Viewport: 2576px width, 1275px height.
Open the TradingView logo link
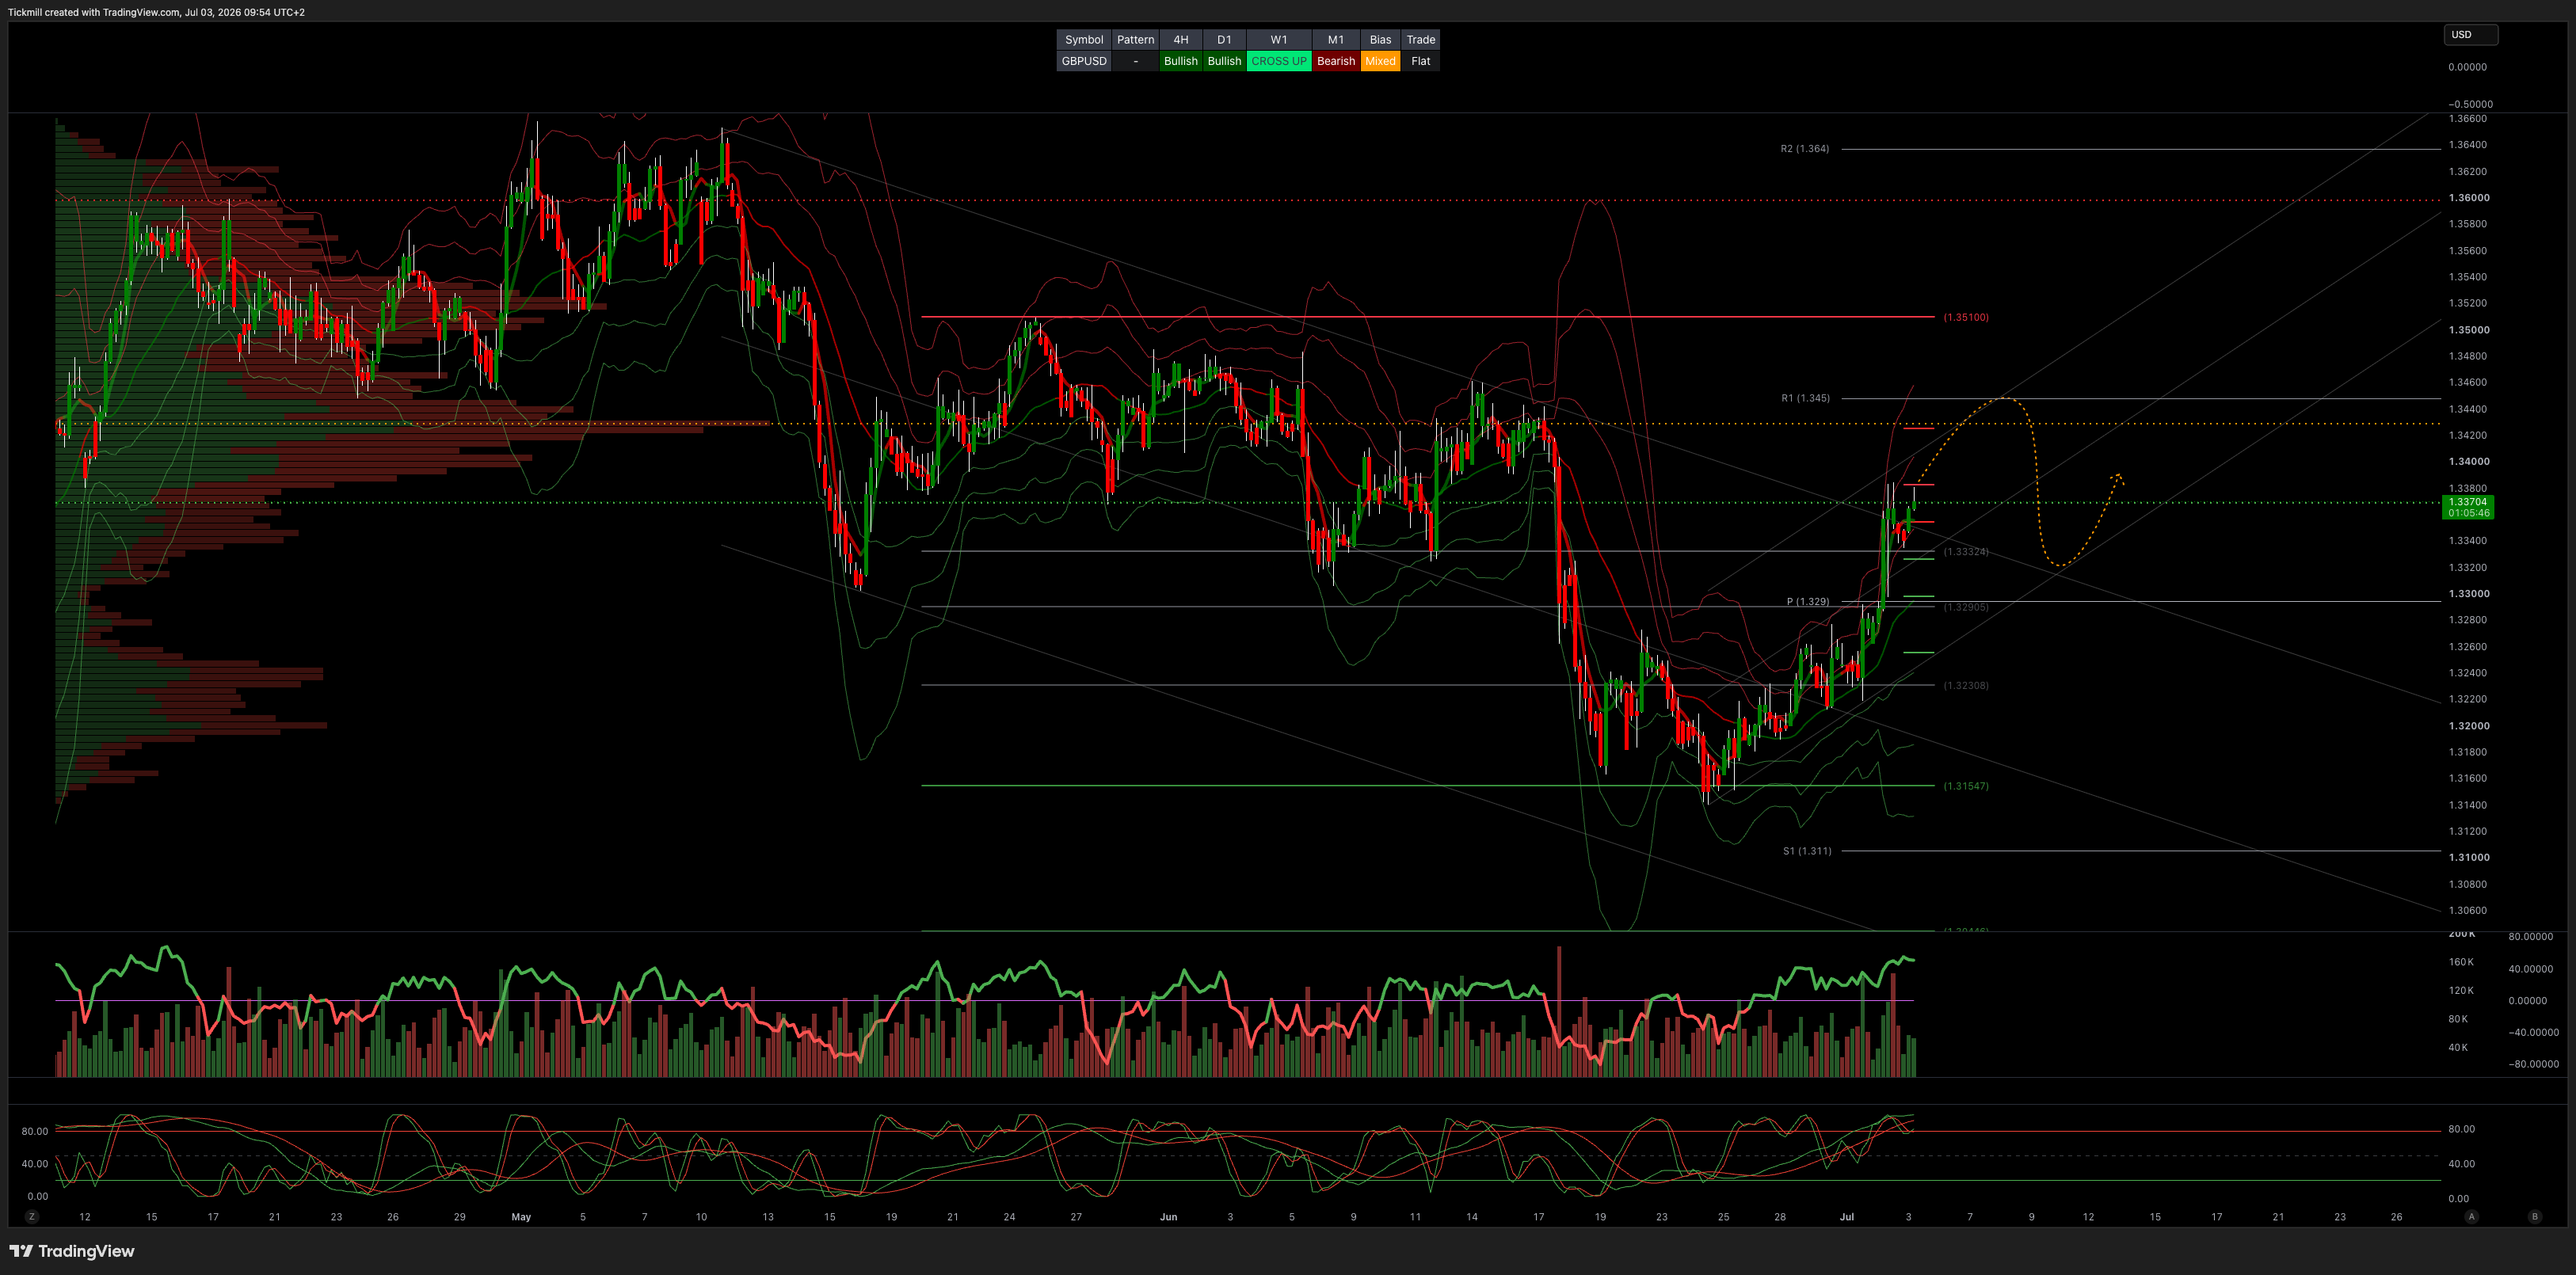tap(72, 1251)
